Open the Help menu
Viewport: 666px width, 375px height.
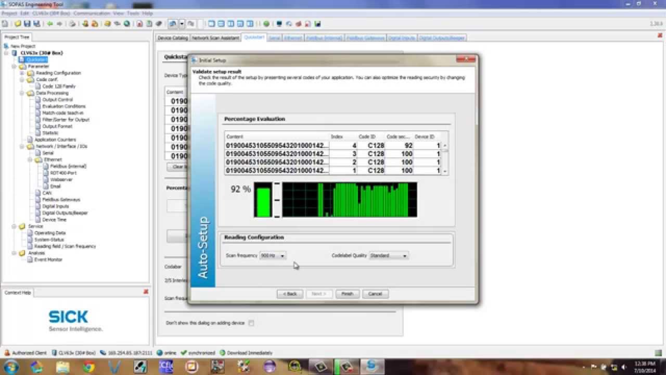pyautogui.click(x=148, y=13)
